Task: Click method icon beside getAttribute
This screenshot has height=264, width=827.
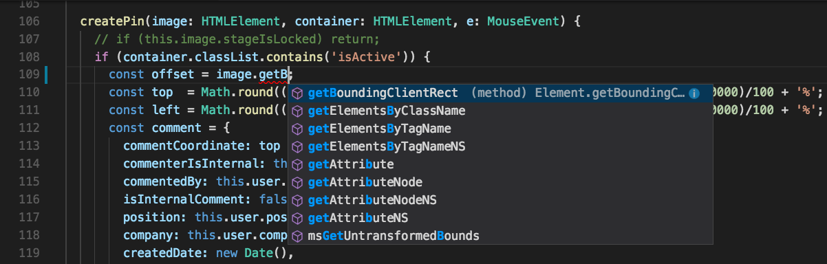Action: [297, 164]
